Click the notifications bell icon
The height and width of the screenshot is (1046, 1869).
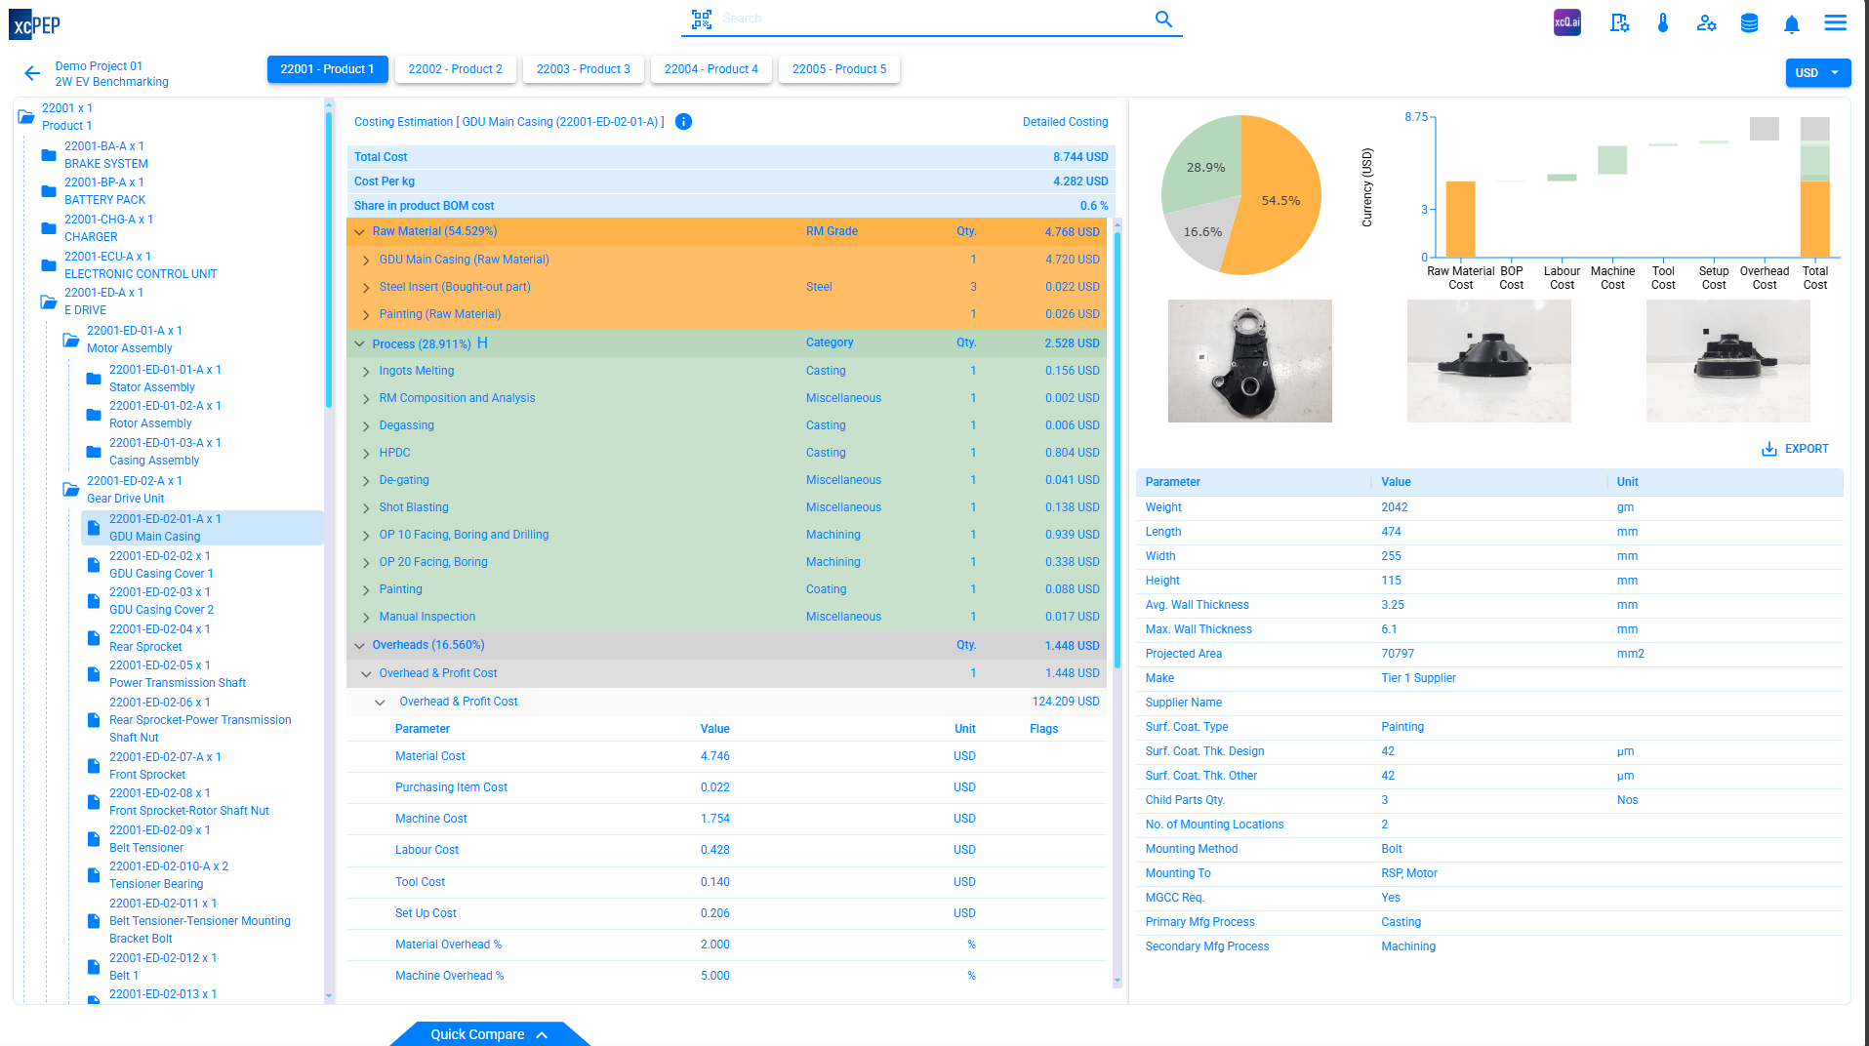tap(1791, 23)
